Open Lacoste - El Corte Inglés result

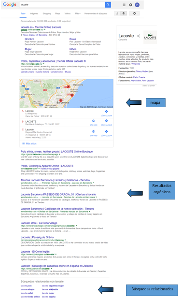35,252
